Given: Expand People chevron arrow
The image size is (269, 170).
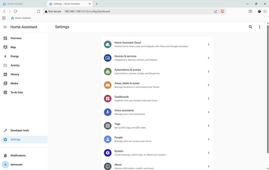Looking at the screenshot, I should 208,139.
